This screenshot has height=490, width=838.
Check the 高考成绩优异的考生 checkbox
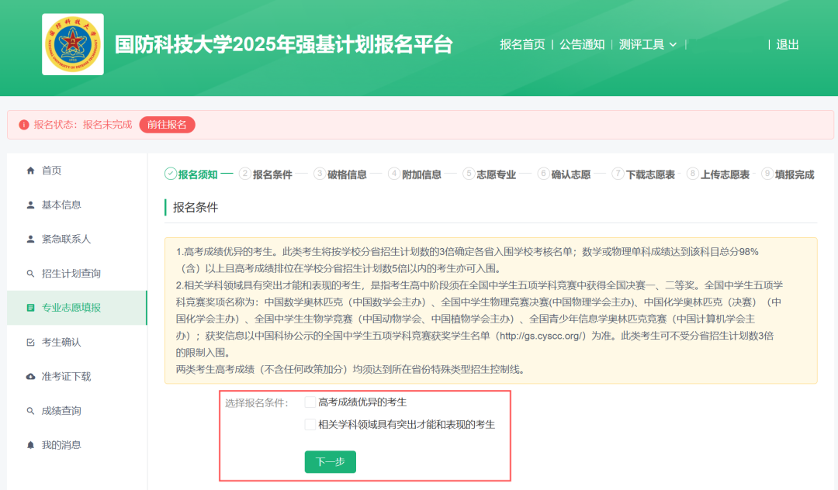tap(310, 402)
